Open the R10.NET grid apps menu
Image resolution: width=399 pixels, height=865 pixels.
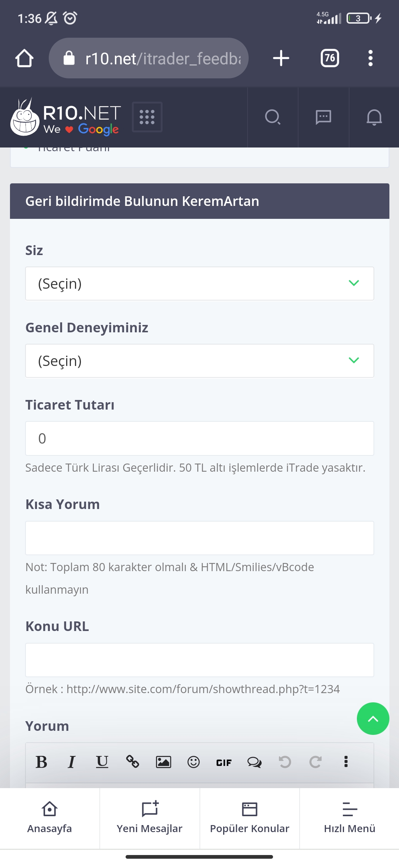[x=147, y=117]
